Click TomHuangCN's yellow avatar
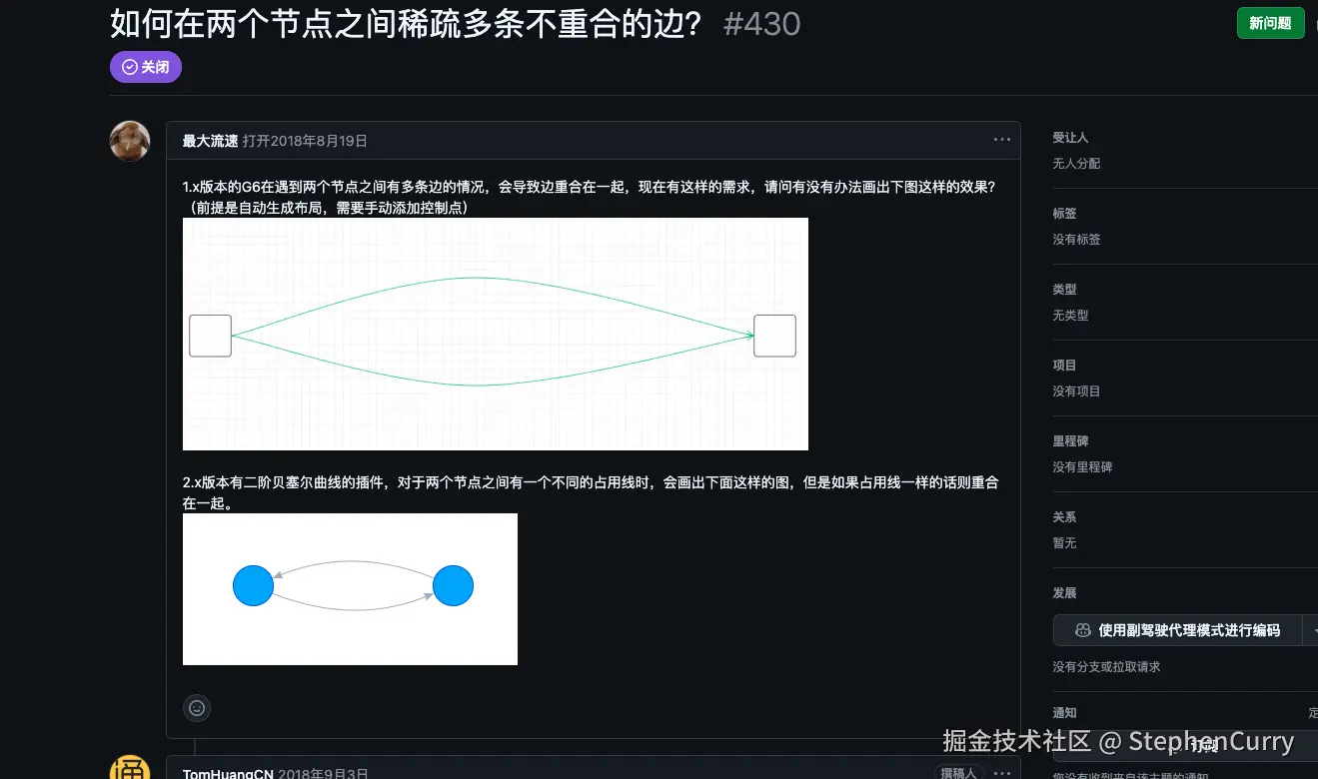Screen dimensions: 1318x779 [x=130, y=771]
